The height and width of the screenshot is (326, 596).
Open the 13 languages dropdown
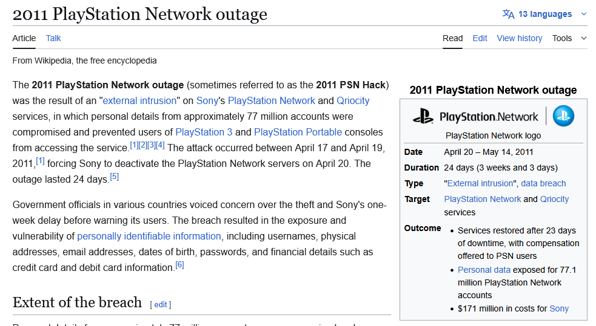[544, 14]
